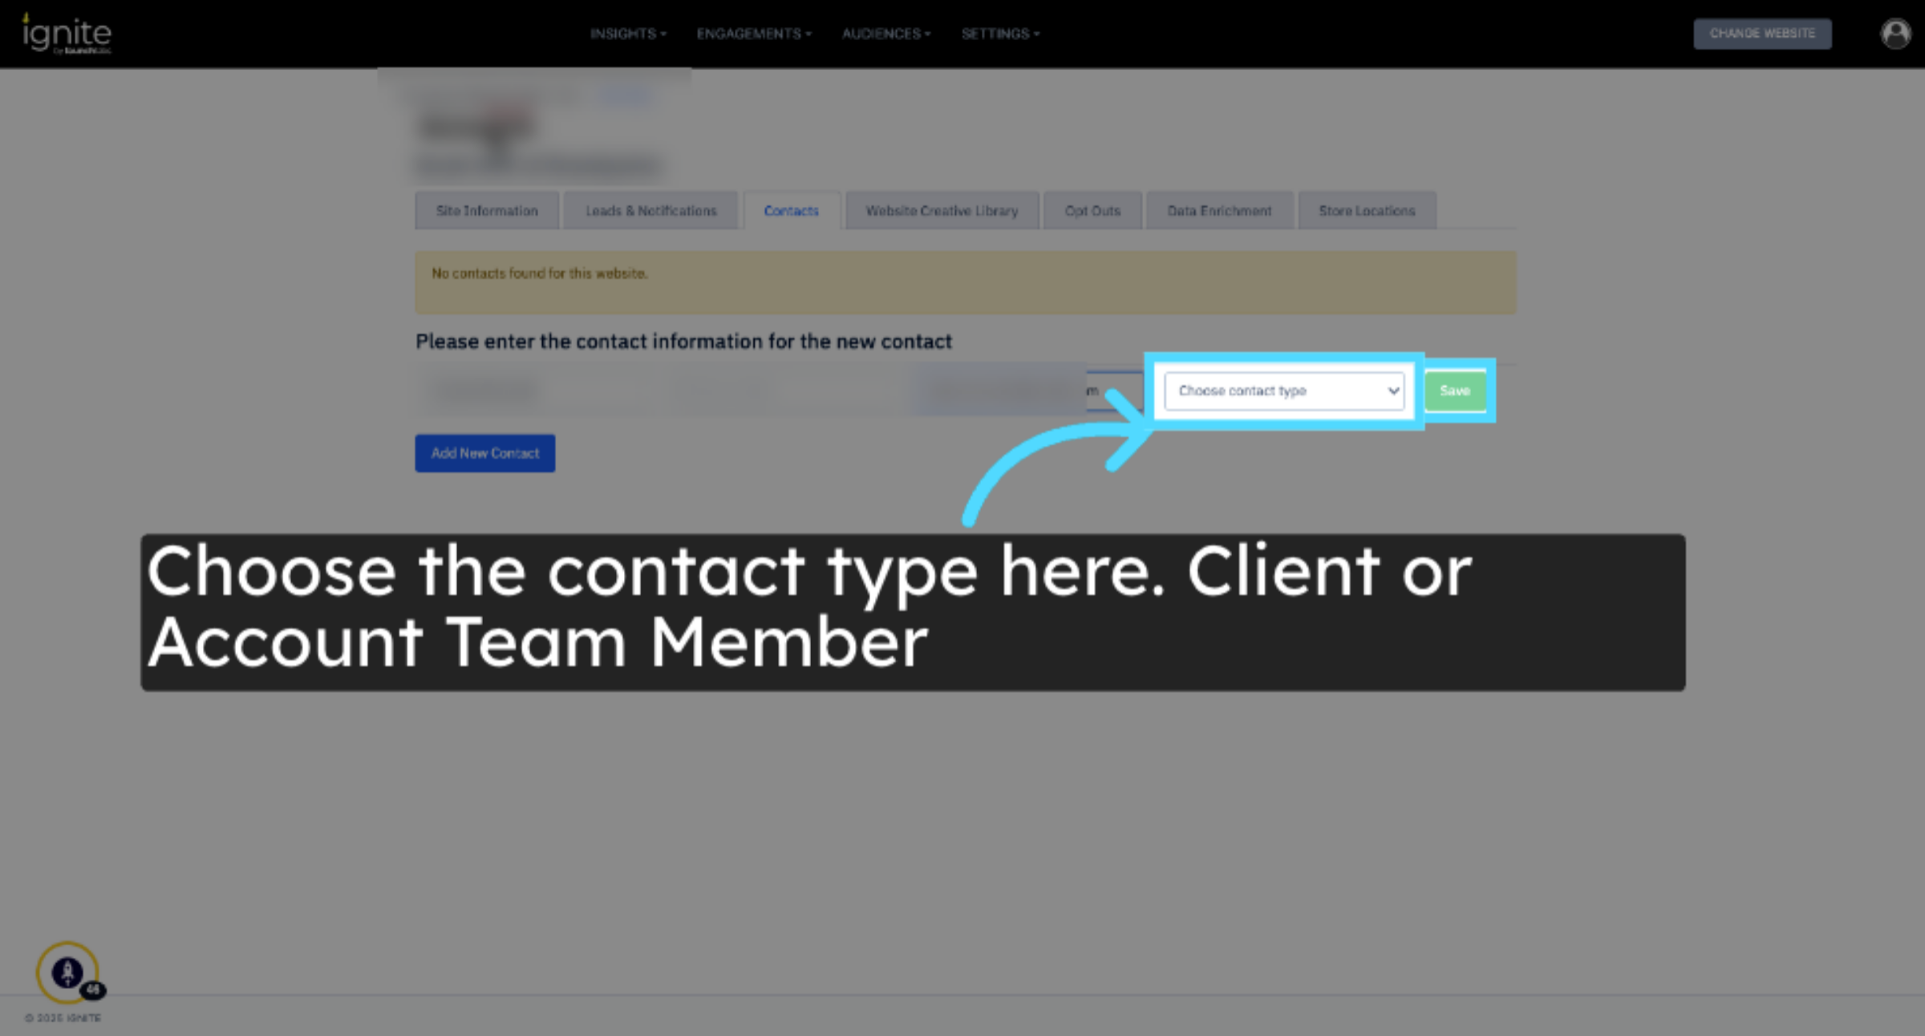Image resolution: width=1925 pixels, height=1036 pixels.
Task: Switch to the Data Enrichment tab
Action: tap(1220, 211)
